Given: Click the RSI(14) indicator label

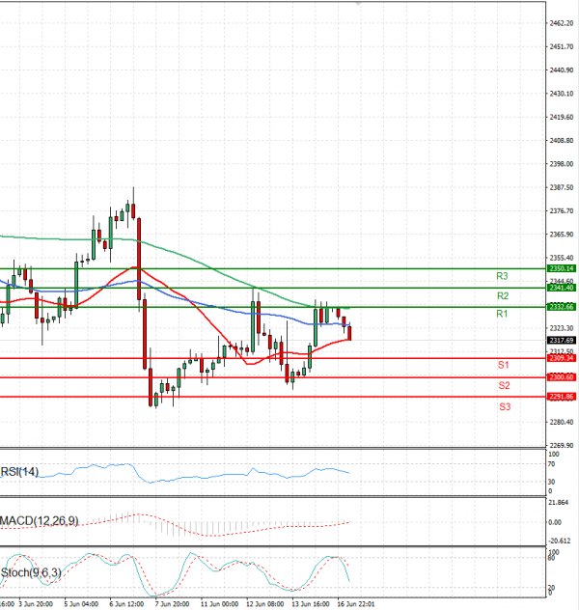Looking at the screenshot, I should coord(19,472).
